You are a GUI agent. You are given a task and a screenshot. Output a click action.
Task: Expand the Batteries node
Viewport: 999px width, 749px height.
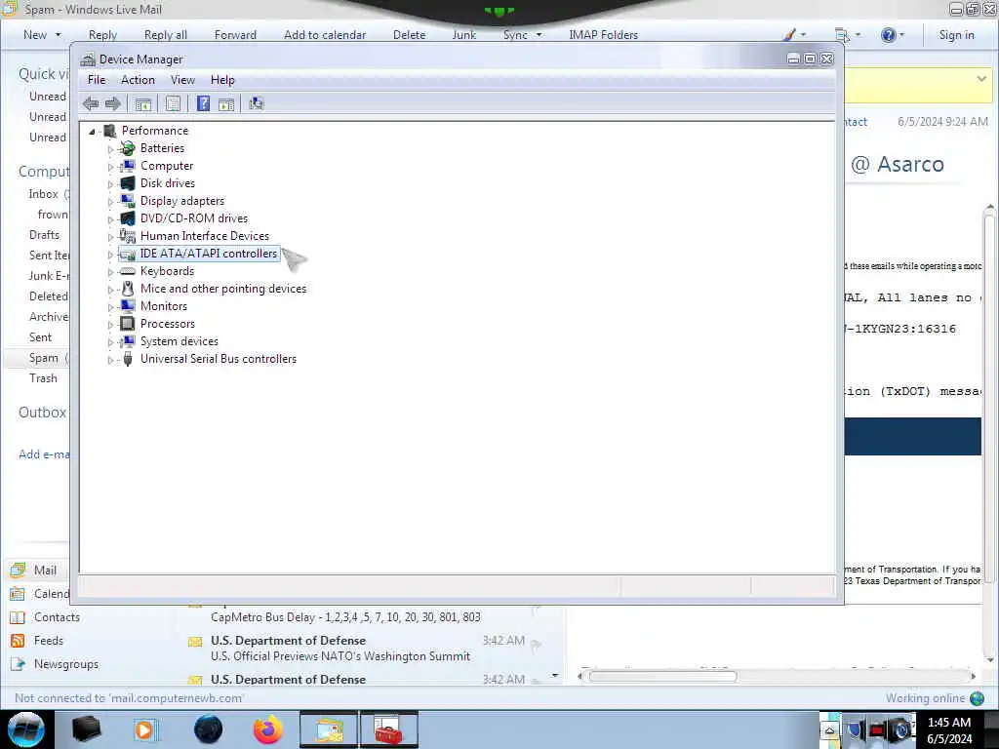click(x=110, y=149)
